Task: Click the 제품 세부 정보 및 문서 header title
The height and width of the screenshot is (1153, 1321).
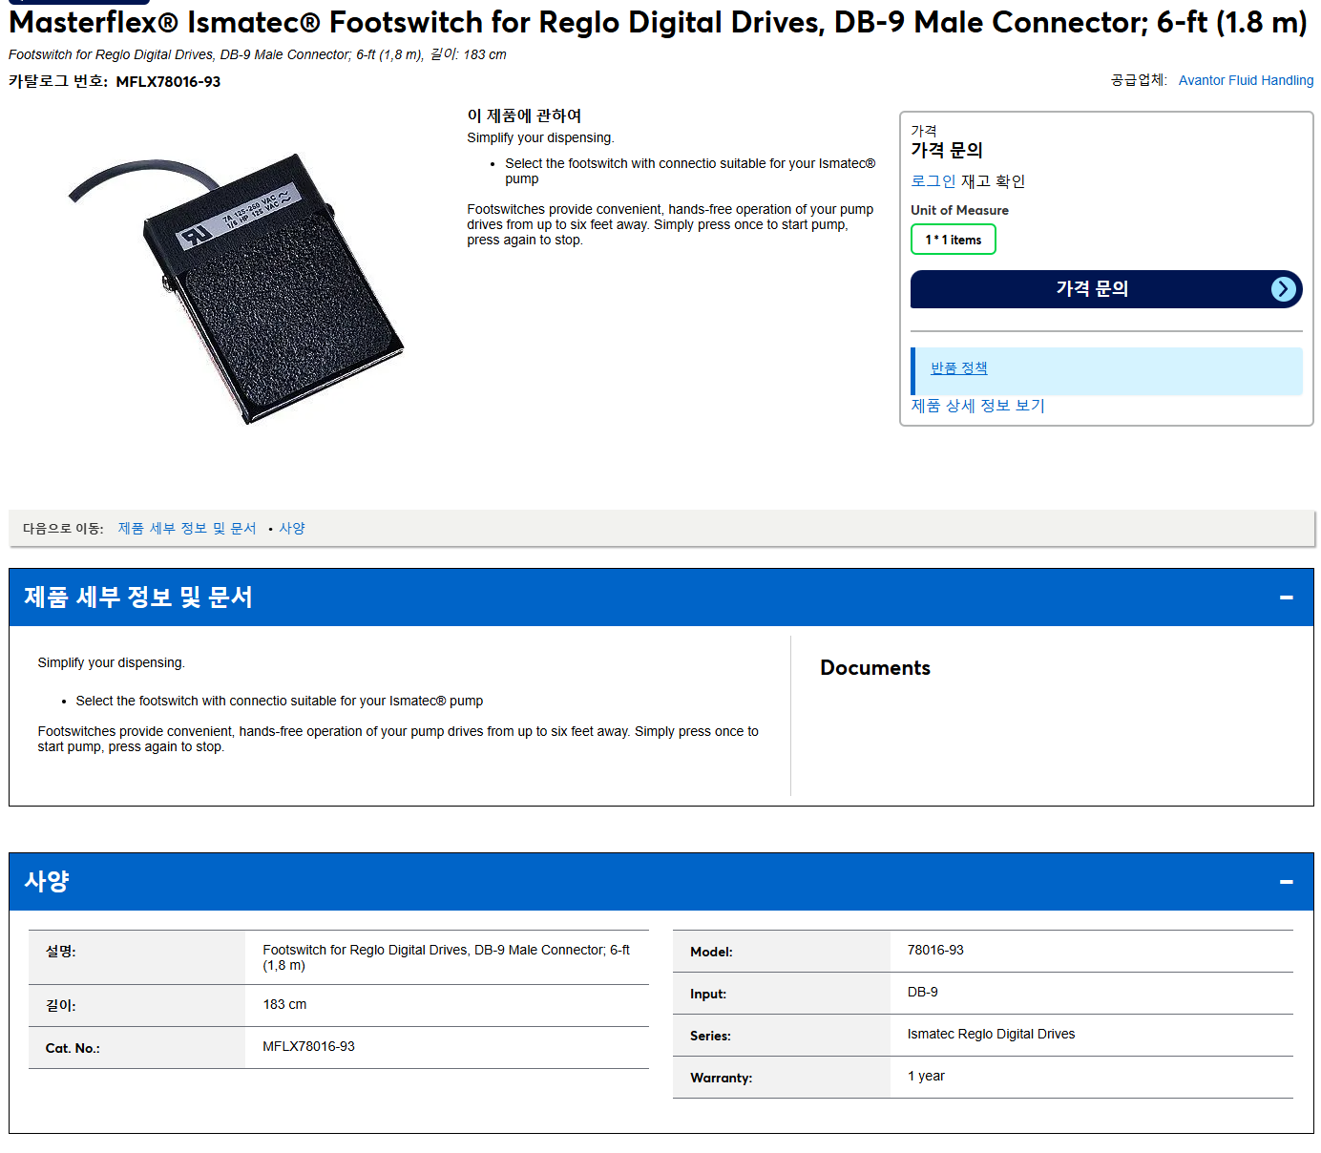Action: tap(138, 597)
